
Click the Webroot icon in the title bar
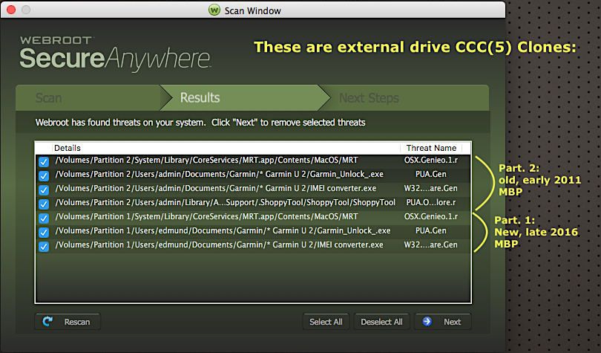(215, 10)
